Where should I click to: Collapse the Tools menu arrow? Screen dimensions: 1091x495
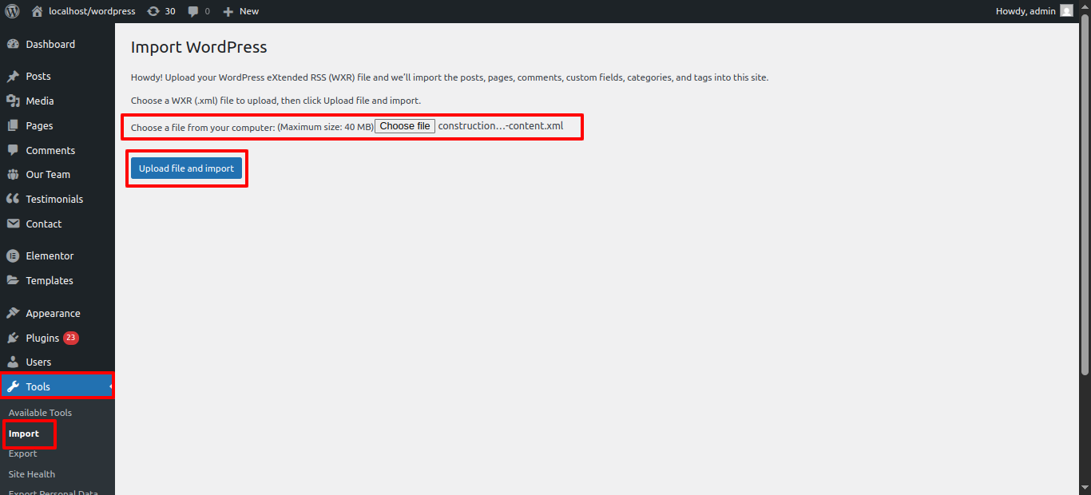pyautogui.click(x=110, y=387)
